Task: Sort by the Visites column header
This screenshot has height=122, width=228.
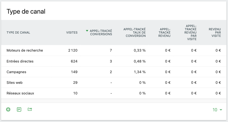Action: pyautogui.click(x=72, y=32)
